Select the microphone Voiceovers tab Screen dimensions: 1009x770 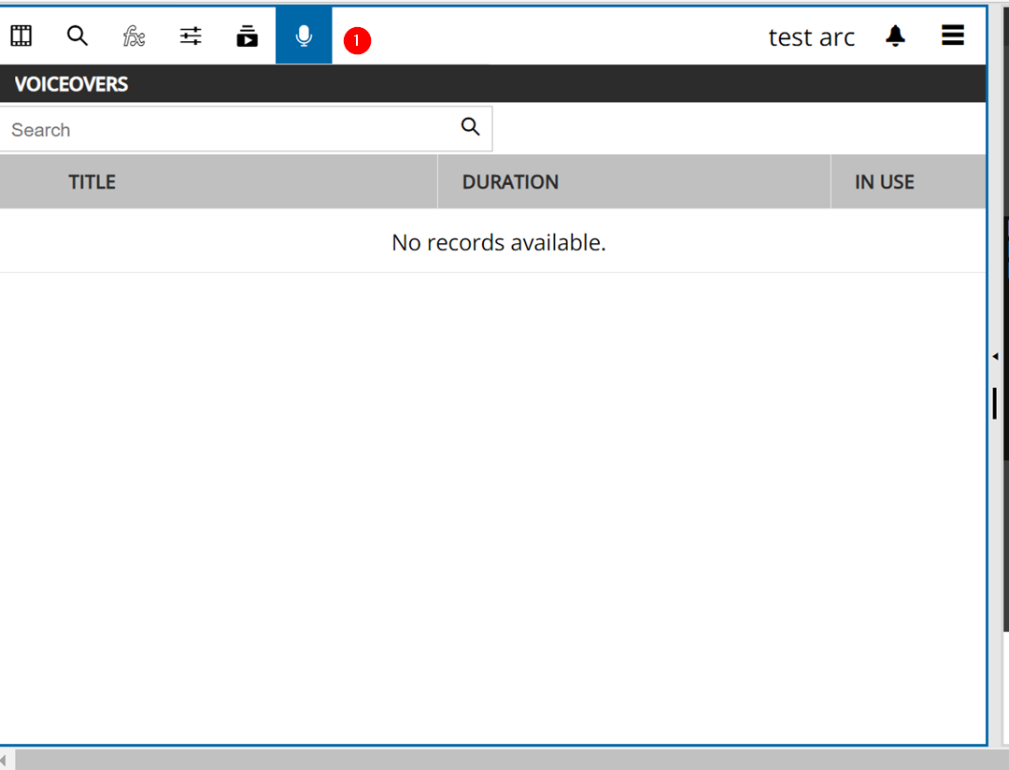point(304,36)
